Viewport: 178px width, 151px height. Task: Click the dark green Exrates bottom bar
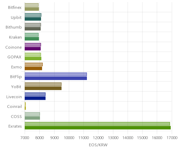[98, 128]
